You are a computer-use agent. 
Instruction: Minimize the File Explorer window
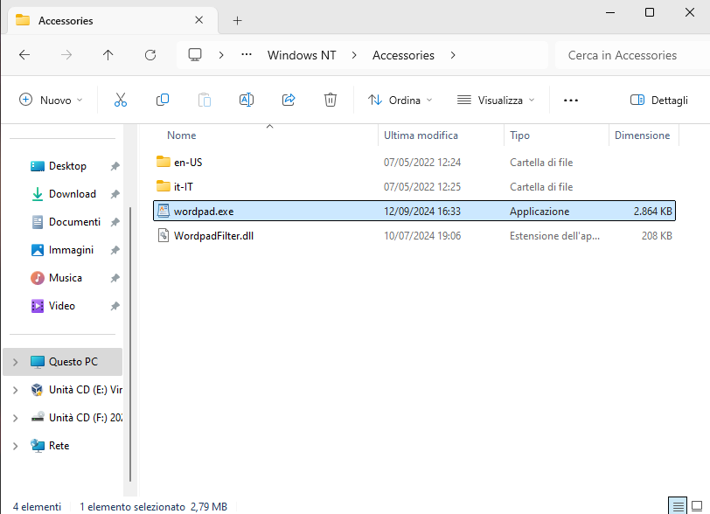(610, 13)
